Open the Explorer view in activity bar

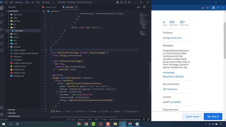click(2, 8)
